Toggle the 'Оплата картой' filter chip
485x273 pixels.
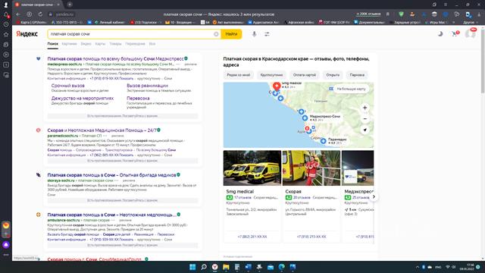pyautogui.click(x=305, y=75)
